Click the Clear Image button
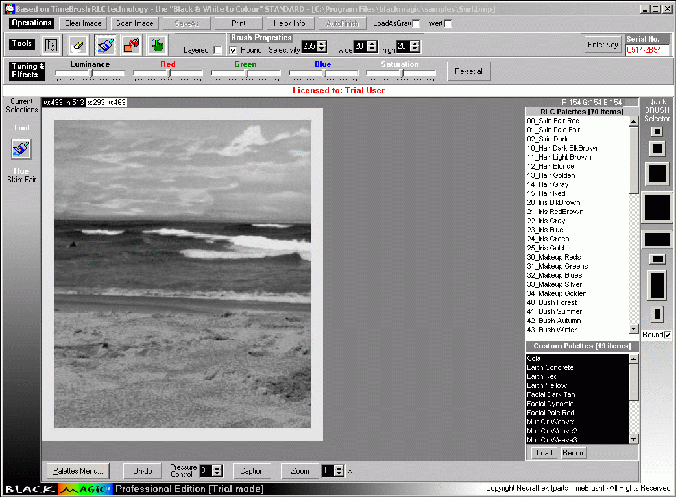This screenshot has height=497, width=676. (x=83, y=23)
